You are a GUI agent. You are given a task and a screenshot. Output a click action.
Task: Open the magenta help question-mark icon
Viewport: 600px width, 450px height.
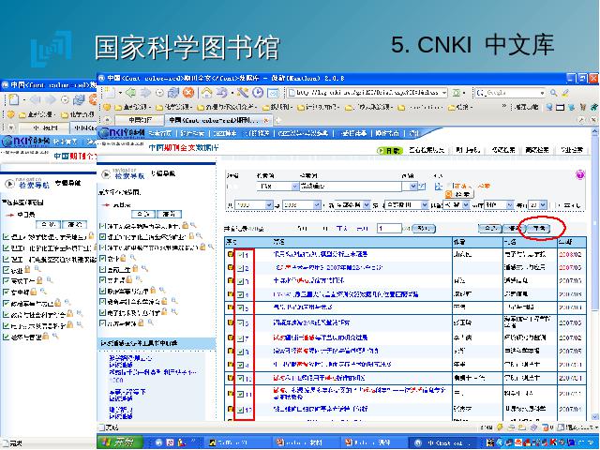[580, 175]
